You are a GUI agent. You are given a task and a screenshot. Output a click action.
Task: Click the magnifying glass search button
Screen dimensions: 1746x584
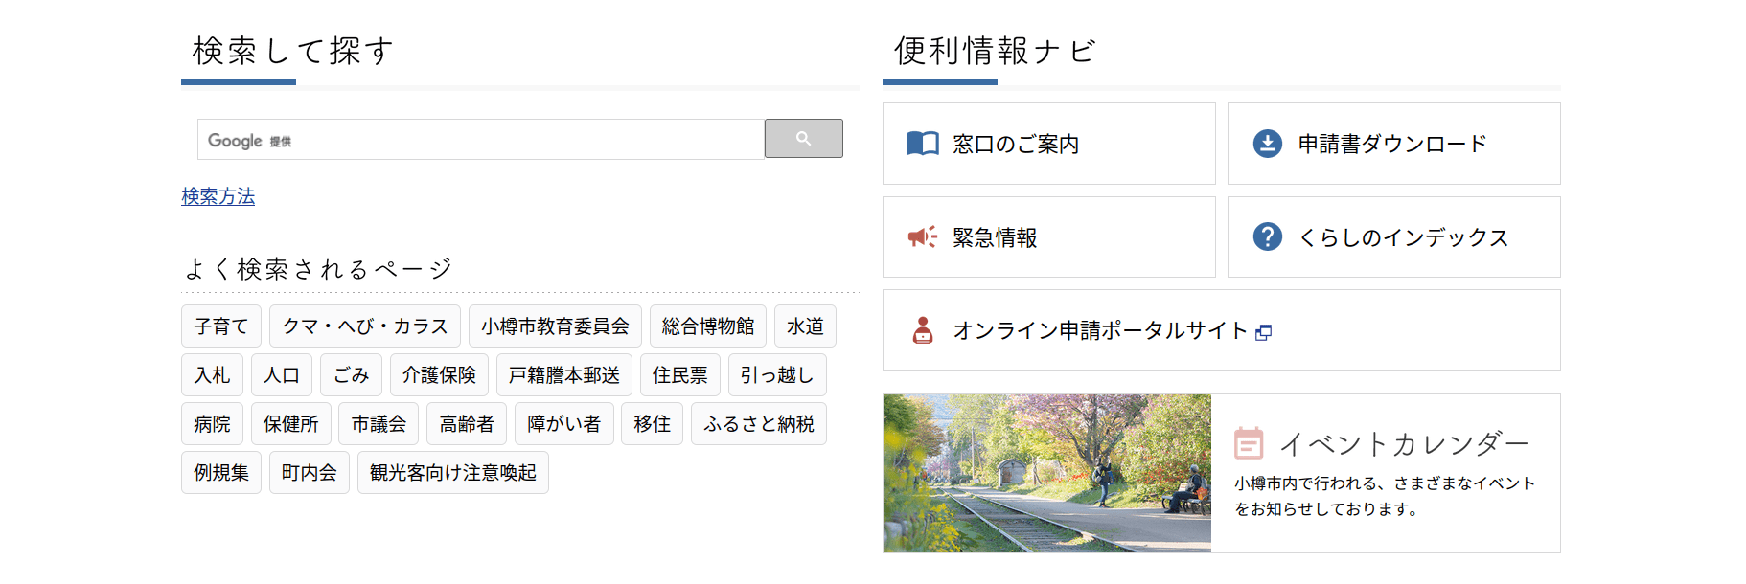803,139
